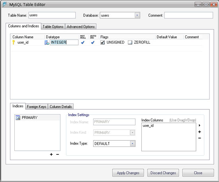Image resolution: width=219 pixels, height=182 pixels.
Task: Uncheck the UNSIGNED flag checkbox
Action: 102,42
